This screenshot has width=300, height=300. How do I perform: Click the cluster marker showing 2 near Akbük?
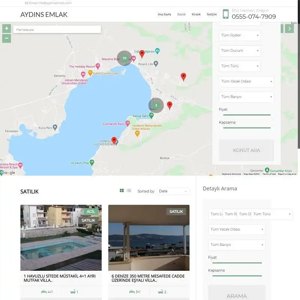156,105
